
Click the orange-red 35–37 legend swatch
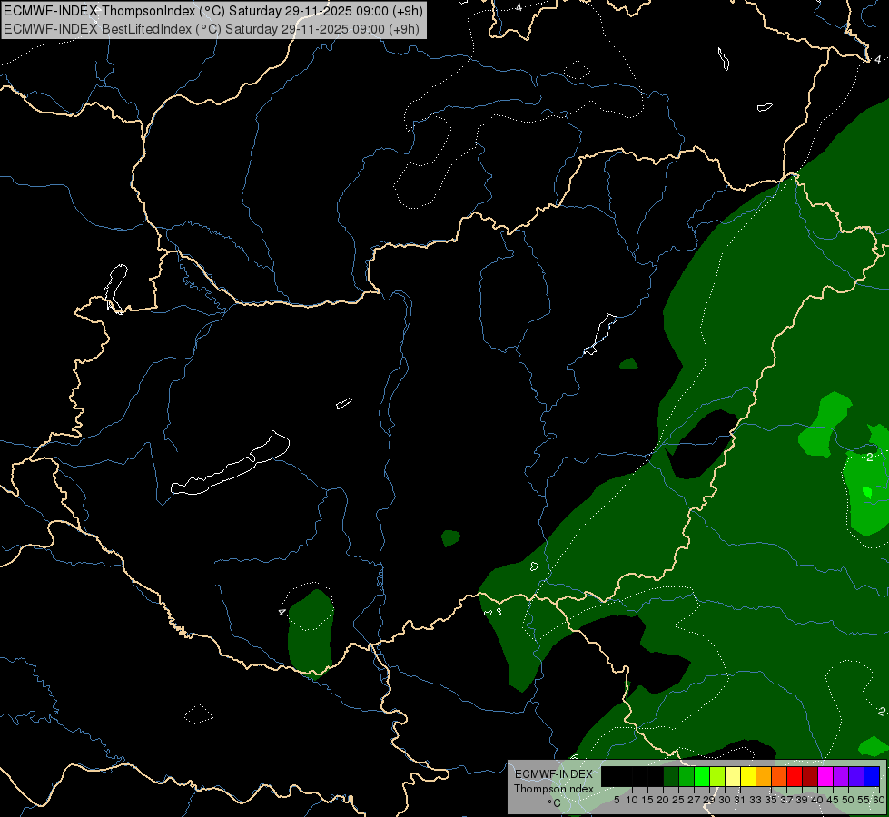(x=779, y=776)
